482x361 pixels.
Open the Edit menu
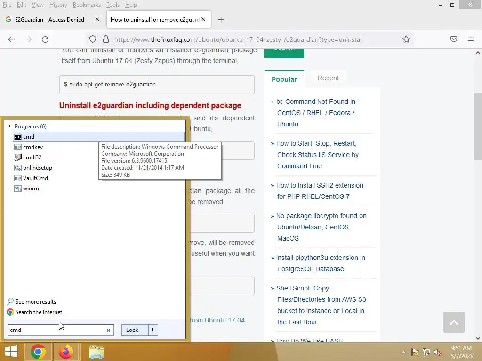pyautogui.click(x=21, y=5)
